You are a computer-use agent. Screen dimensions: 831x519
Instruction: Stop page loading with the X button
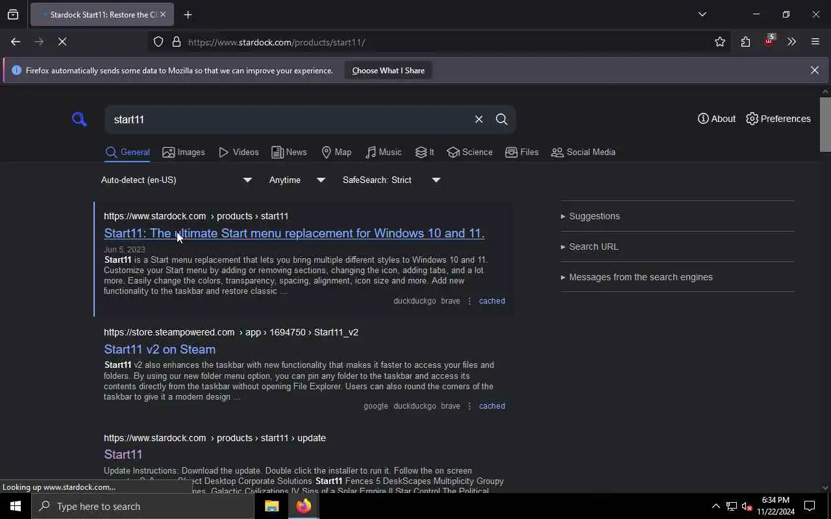coord(62,42)
